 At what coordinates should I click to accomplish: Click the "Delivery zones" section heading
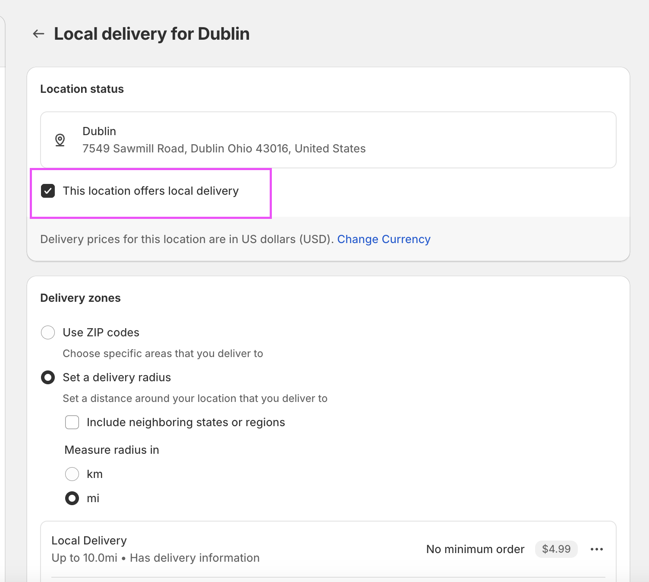point(80,298)
